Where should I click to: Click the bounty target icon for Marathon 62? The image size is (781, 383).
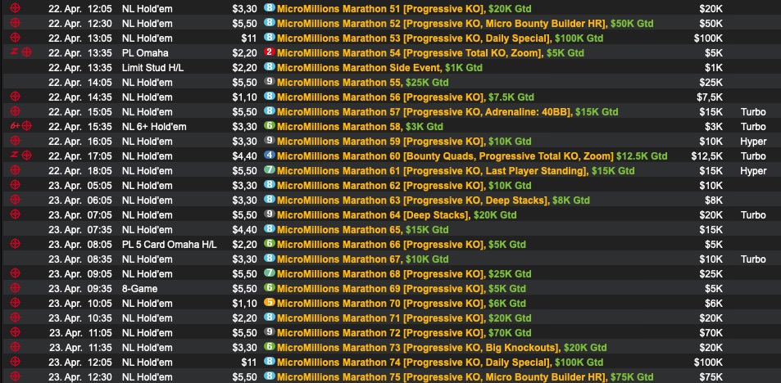click(x=16, y=185)
